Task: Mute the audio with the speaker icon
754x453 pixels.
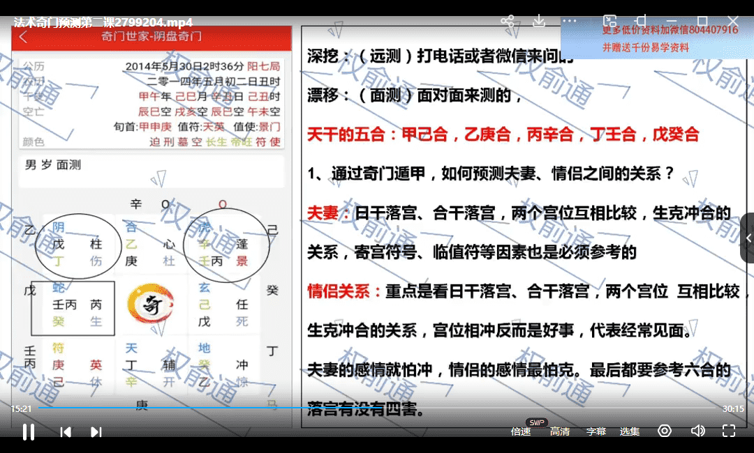Action: coord(697,431)
